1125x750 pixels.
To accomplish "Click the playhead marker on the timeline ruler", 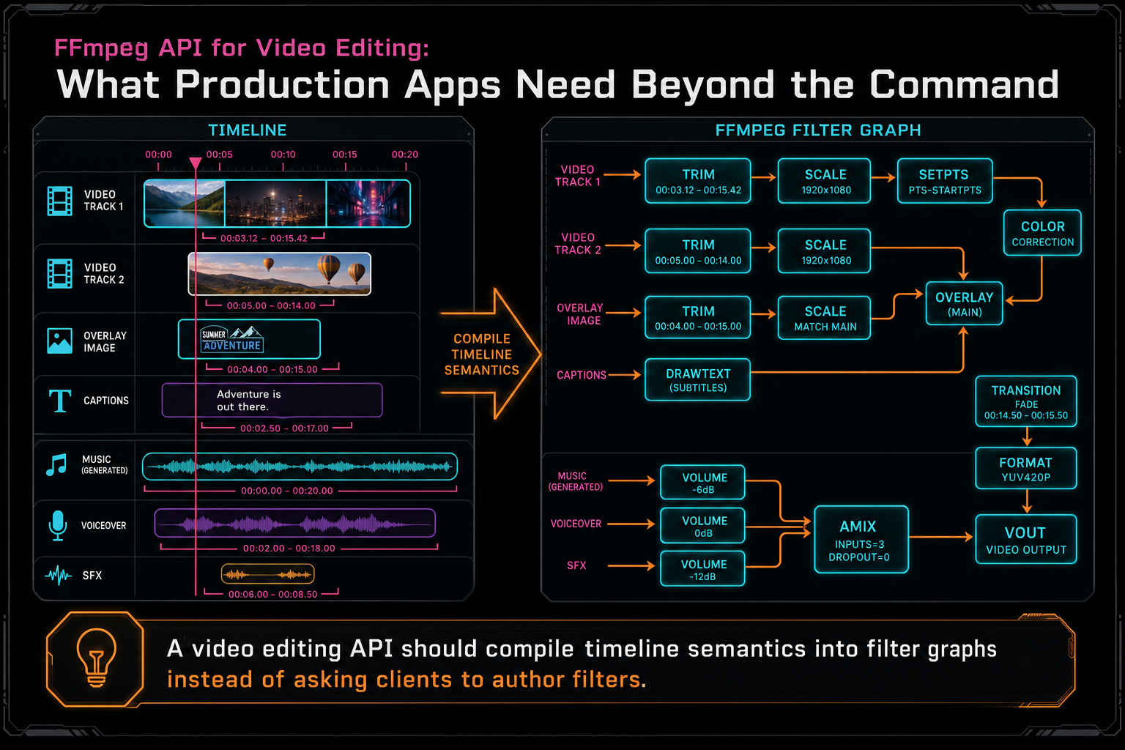I will click(196, 163).
